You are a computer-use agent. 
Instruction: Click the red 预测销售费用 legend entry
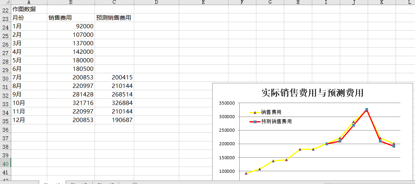(x=276, y=122)
